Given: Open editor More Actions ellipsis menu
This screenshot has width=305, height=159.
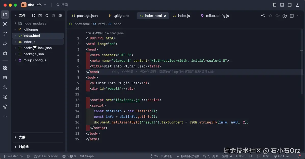Looking at the screenshot, I should pos(299,16).
